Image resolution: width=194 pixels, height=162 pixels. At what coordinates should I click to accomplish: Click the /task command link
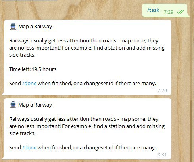pyautogui.click(x=153, y=10)
